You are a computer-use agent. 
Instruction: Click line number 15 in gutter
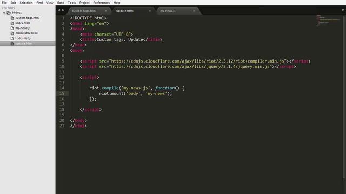point(62,93)
